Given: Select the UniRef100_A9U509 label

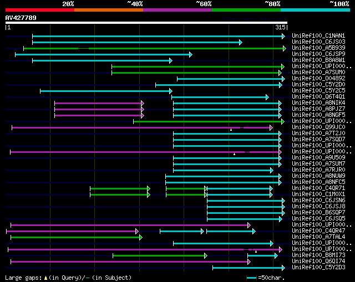Looking at the screenshot, I should 318,158.
